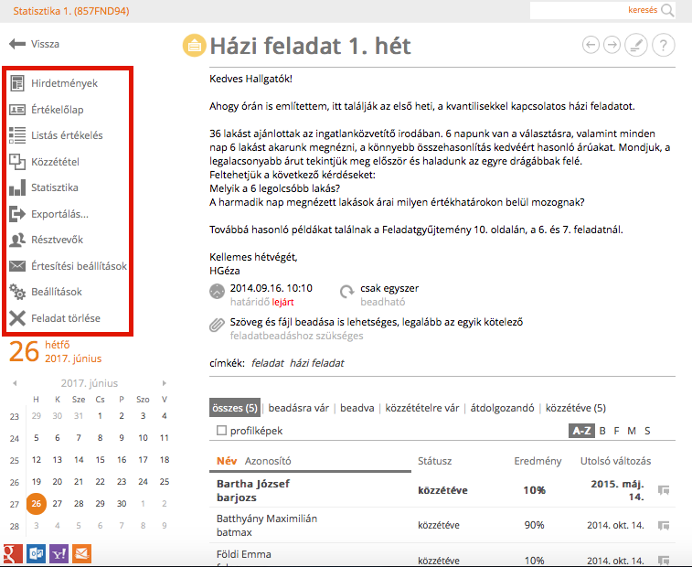Open Batthyány Maximilián submission row

pos(442,525)
